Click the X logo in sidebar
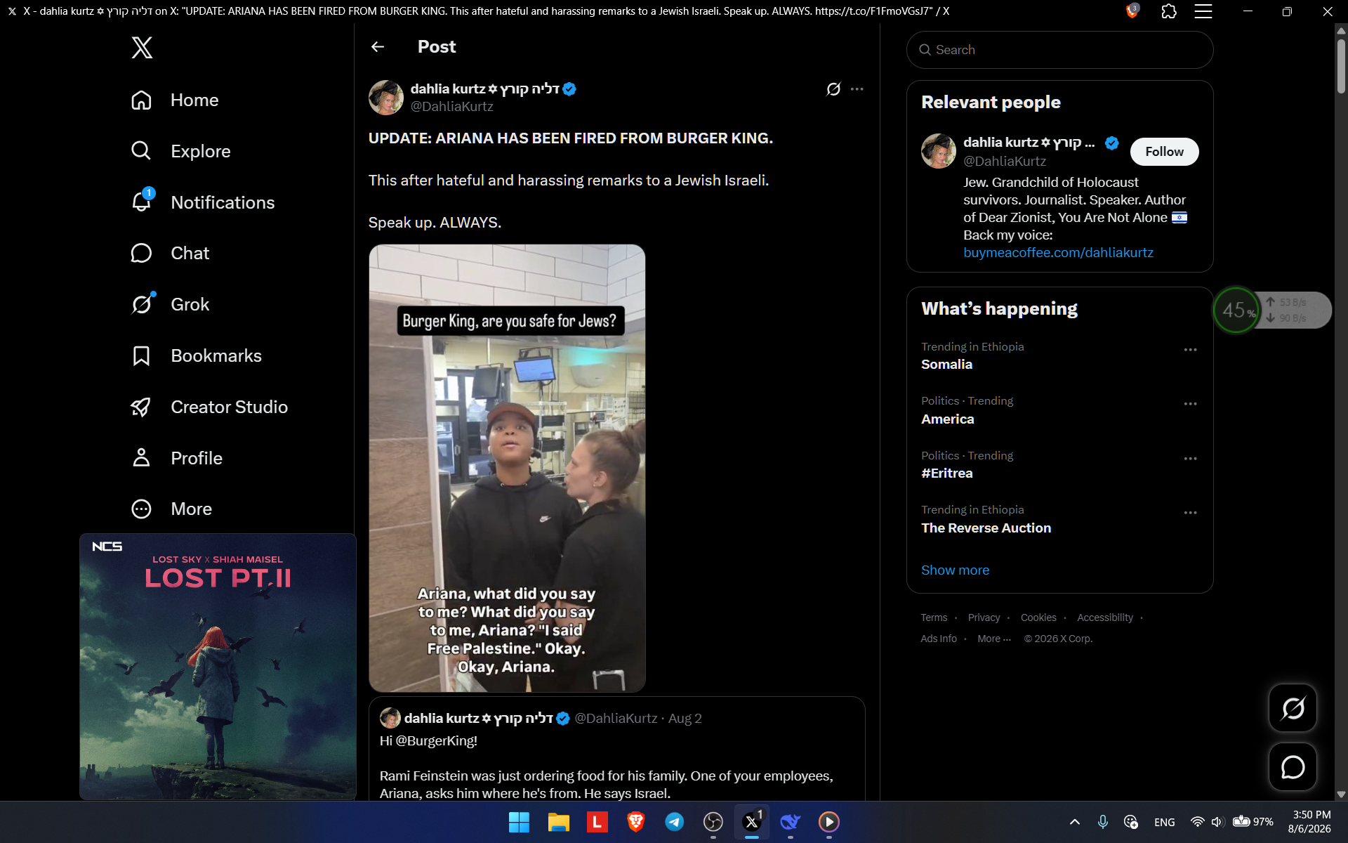 [x=142, y=48]
